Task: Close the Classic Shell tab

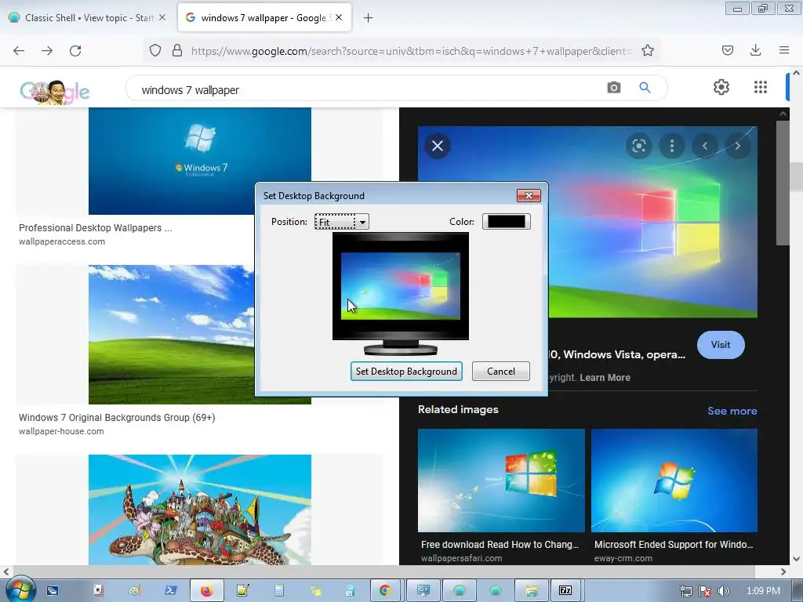Action: 162,18
